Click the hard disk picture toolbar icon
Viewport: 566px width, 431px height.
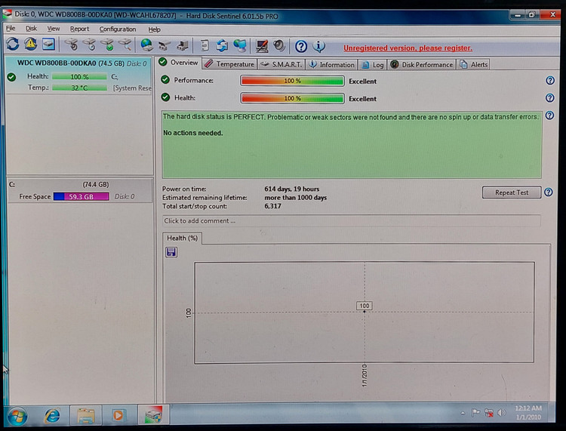(48, 45)
